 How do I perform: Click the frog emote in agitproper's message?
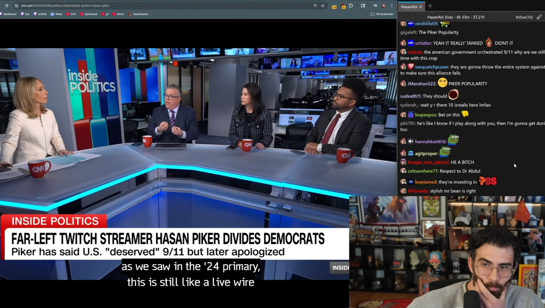point(445,151)
